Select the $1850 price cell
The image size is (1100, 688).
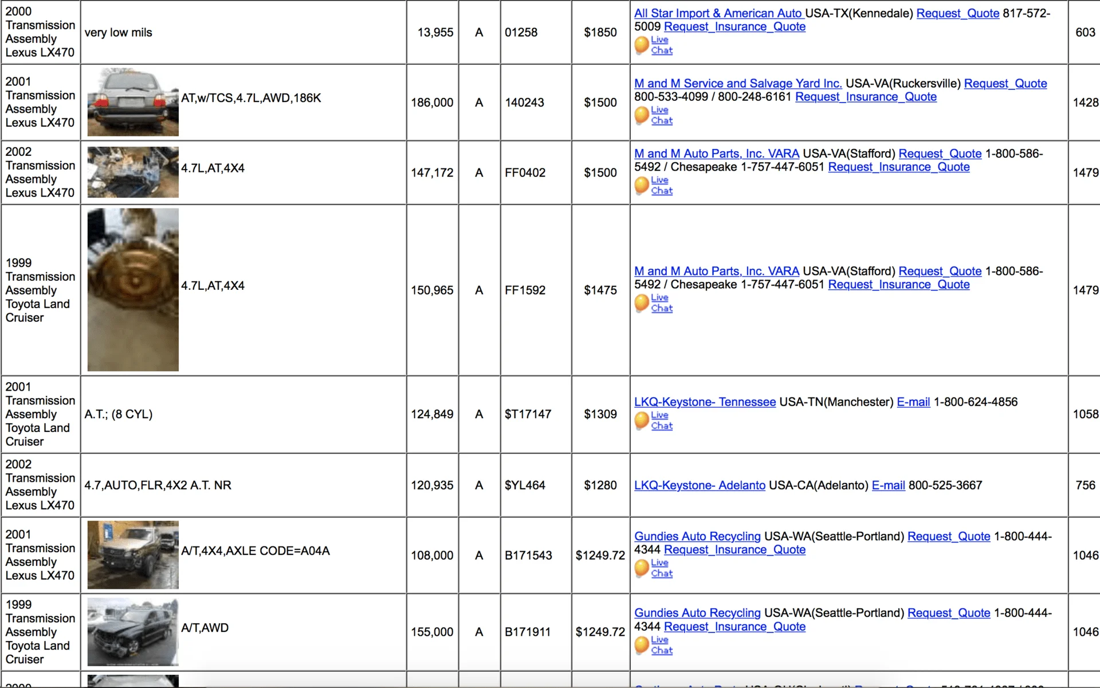[600, 32]
